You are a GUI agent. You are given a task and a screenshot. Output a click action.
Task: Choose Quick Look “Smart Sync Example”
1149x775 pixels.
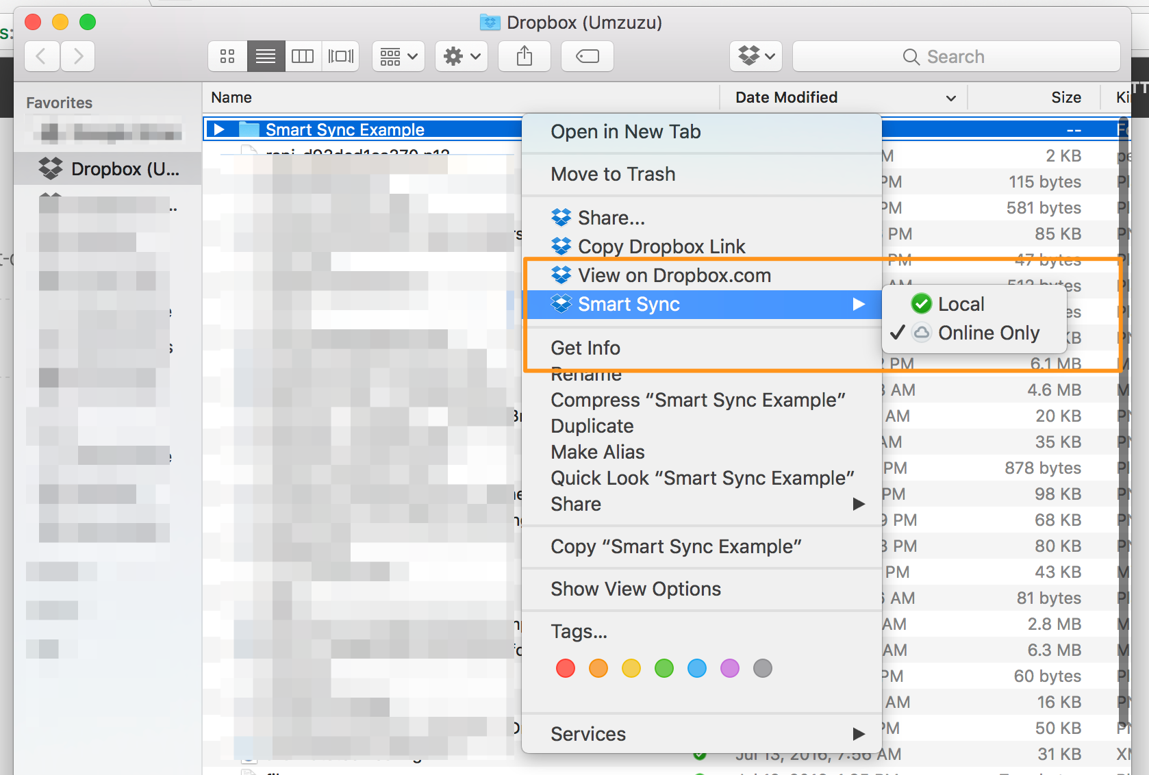701,478
